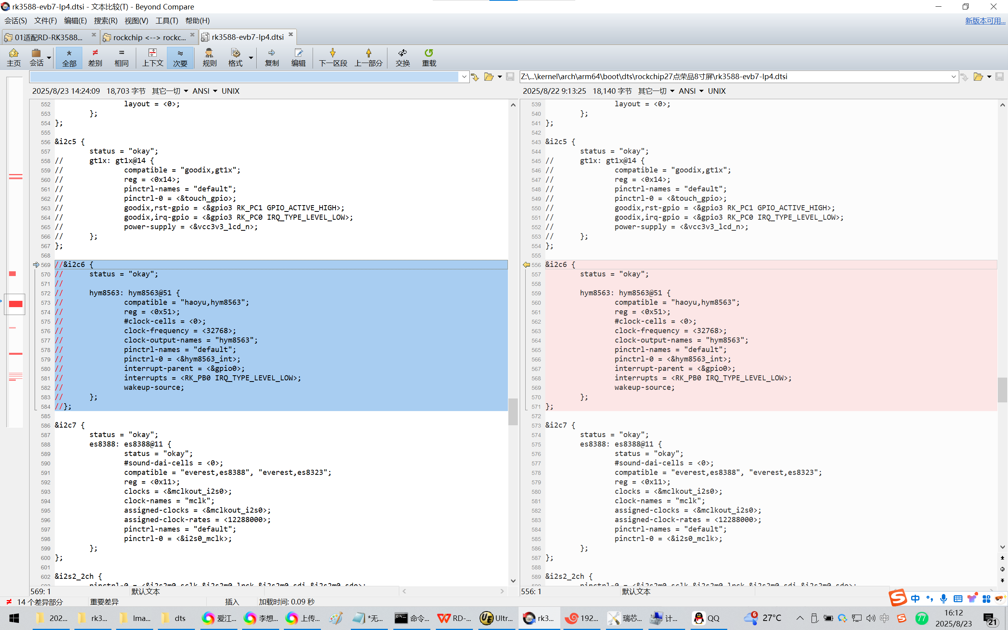The height and width of the screenshot is (630, 1008).
Task: Toggle the 相同 (same lines) filter
Action: point(121,57)
